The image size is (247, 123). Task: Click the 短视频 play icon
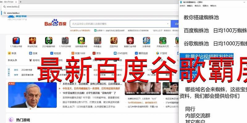click(x=52, y=53)
